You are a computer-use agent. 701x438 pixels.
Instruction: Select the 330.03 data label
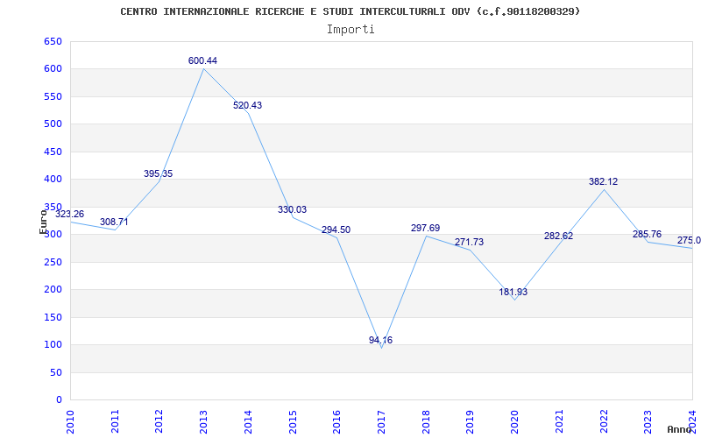[x=292, y=210]
